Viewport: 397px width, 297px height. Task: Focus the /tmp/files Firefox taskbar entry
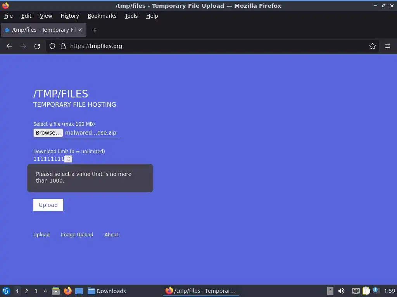201,291
